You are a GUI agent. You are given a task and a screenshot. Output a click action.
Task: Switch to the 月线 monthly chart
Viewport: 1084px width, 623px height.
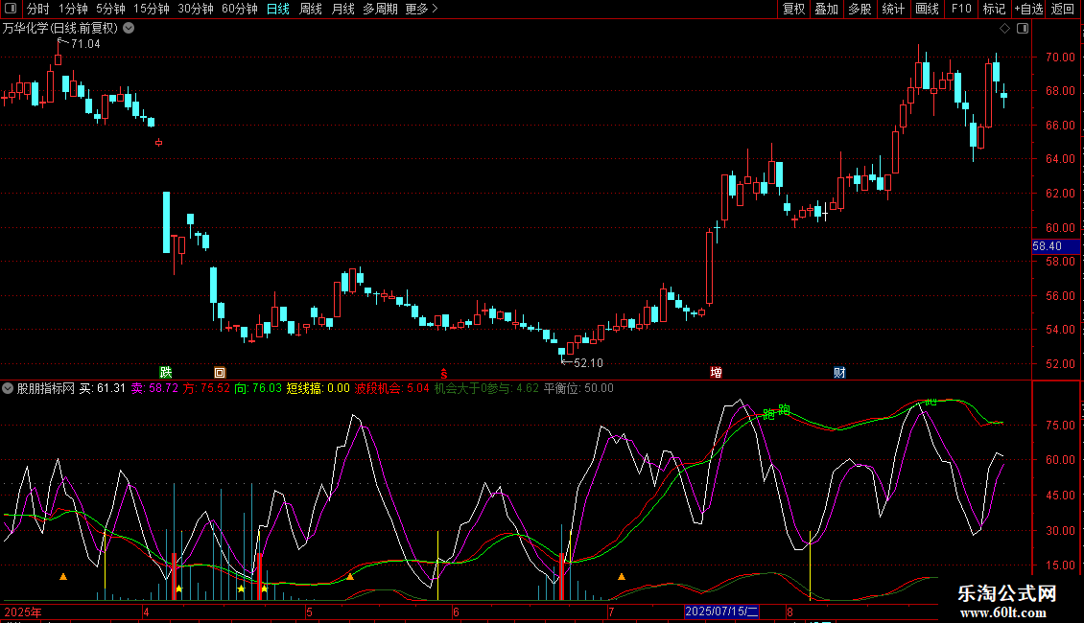point(342,9)
